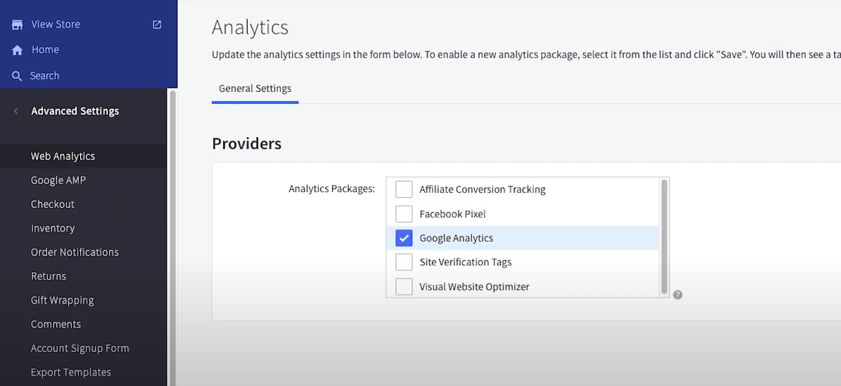Viewport: 841px width, 386px height.
Task: Open external link icon beside View Store
Action: (157, 24)
